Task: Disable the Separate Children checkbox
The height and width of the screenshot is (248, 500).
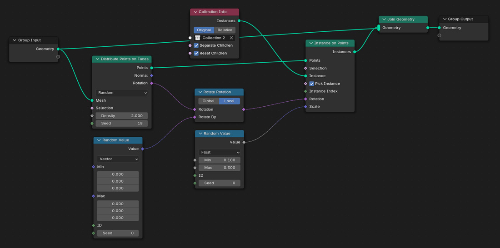Action: point(196,45)
